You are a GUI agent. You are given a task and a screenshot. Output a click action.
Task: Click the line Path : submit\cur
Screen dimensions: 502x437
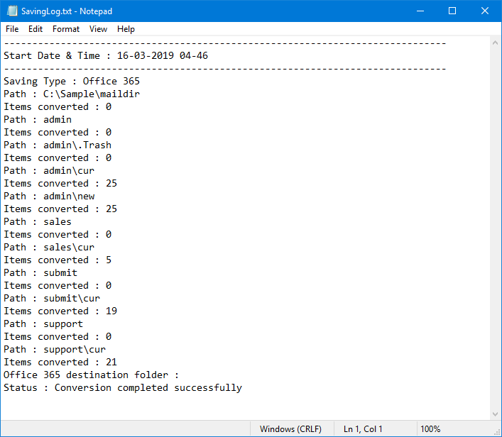(52, 299)
